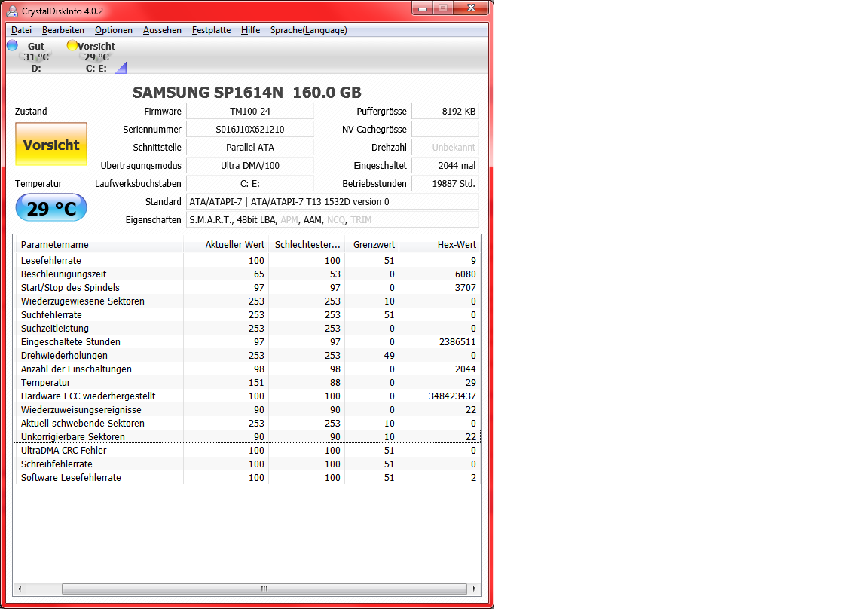The width and height of the screenshot is (868, 609).
Task: Select the Anzahl der Einschaltungen row
Action: (x=247, y=369)
